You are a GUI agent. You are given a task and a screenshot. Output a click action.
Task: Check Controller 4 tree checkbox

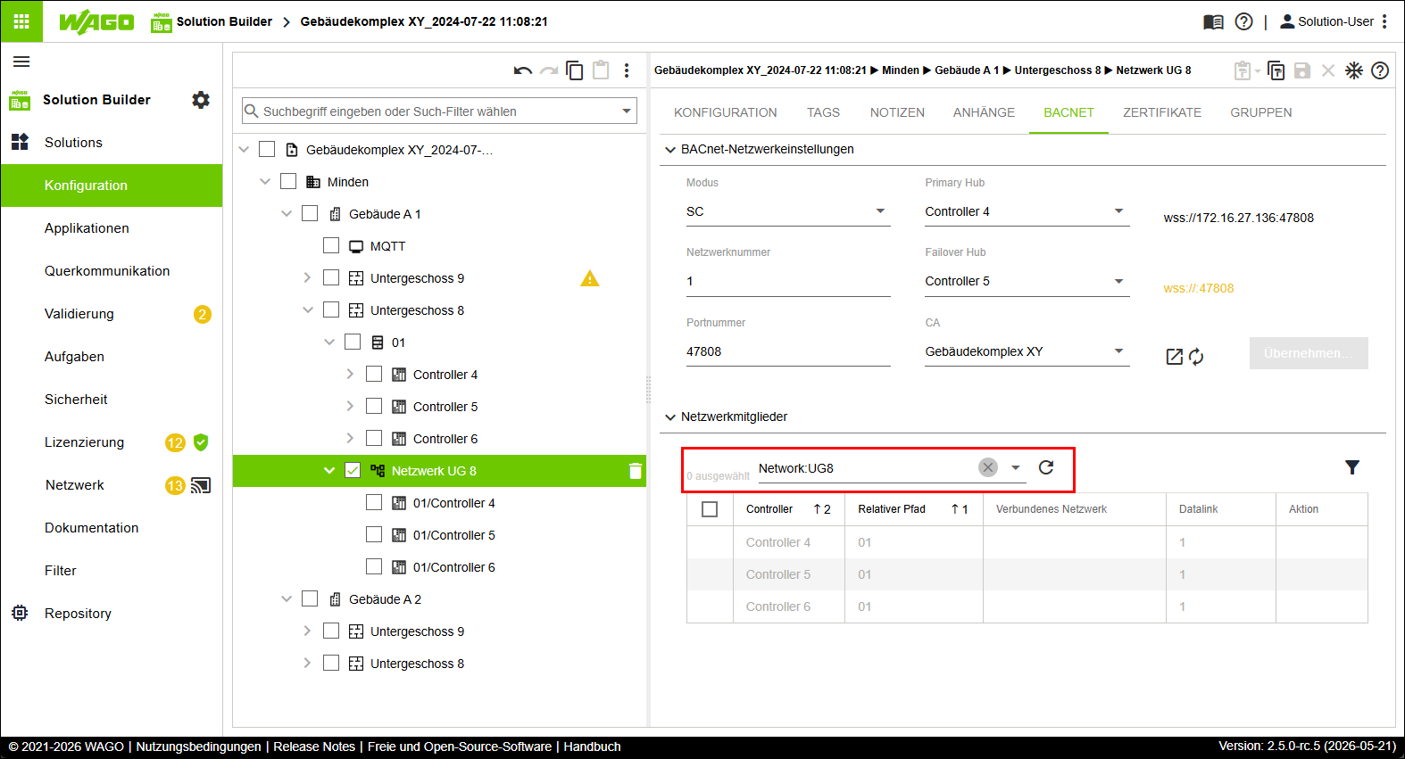374,374
